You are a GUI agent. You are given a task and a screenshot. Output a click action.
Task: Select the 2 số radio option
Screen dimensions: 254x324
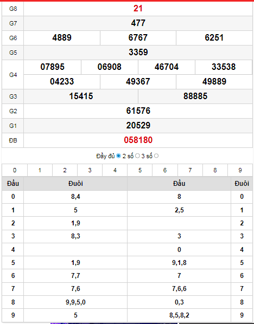137,156
